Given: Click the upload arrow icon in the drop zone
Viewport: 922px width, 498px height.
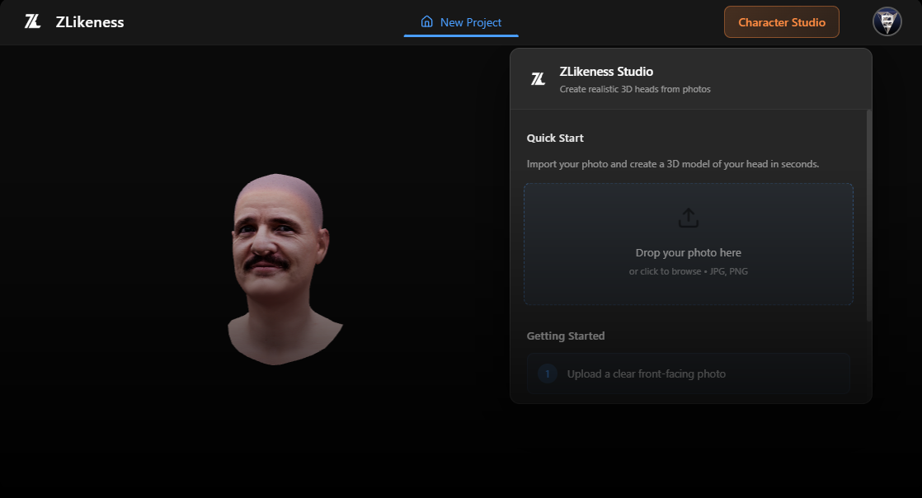Looking at the screenshot, I should pos(689,217).
